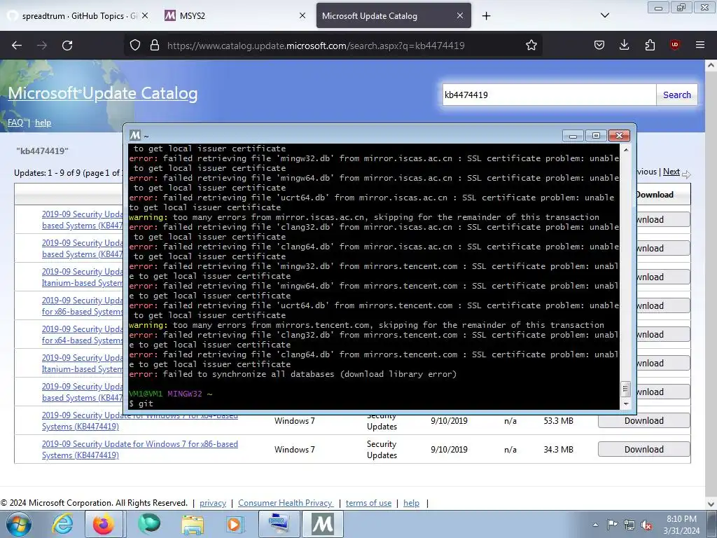The height and width of the screenshot is (538, 717).
Task: Open the green globe browser taskbar icon
Action: (x=149, y=524)
